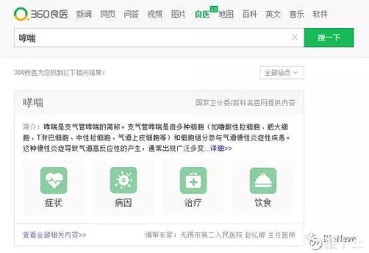Open the 饮食 dish icon card
Screen dimensions: 369x253
[x=263, y=187]
